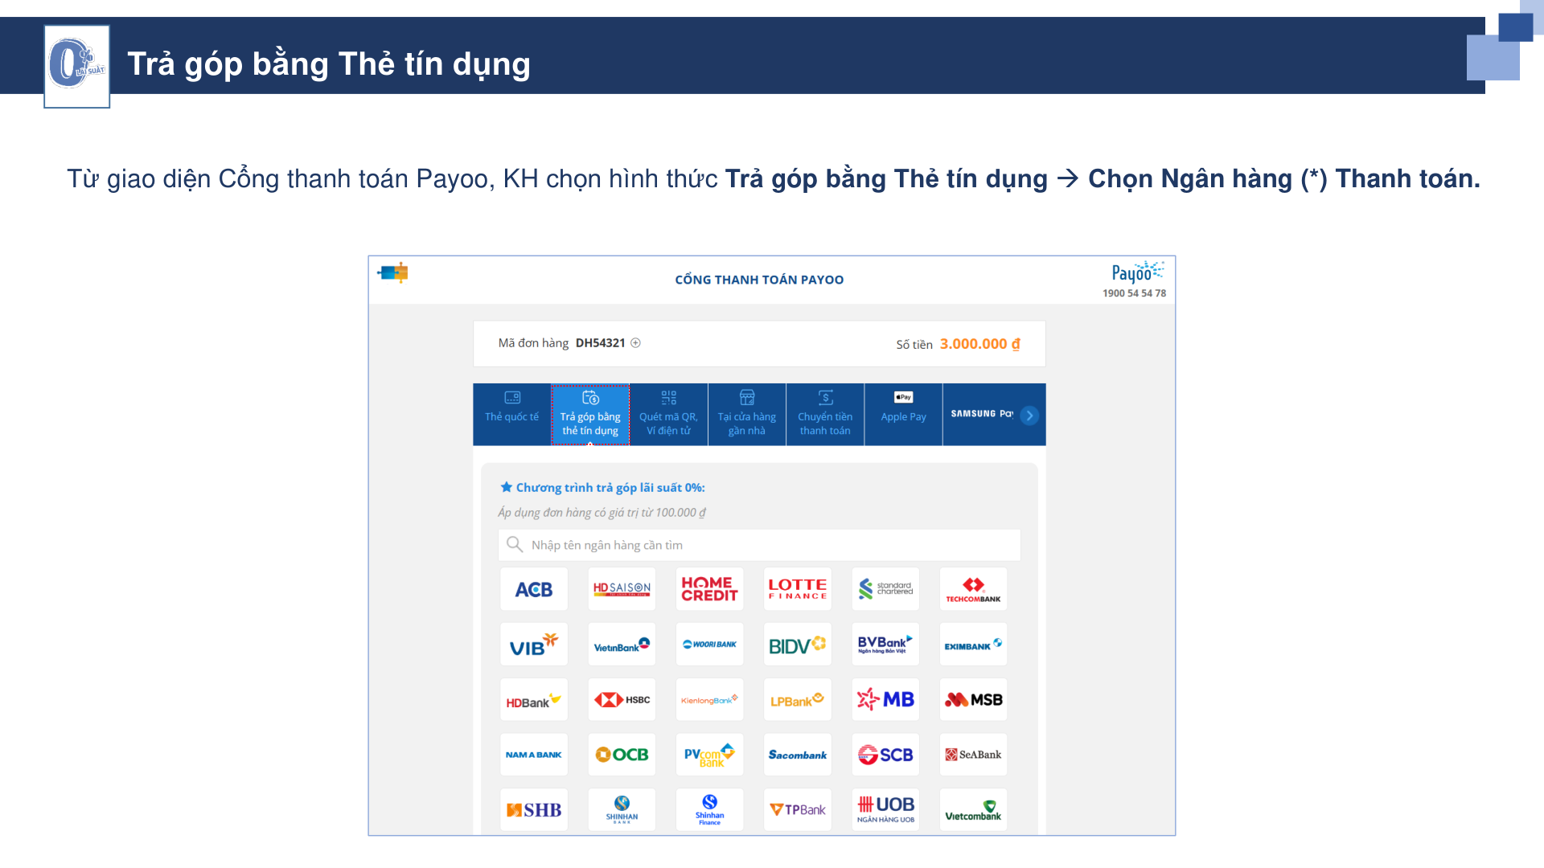
Task: Select Nam A Bank logo
Action: [534, 755]
